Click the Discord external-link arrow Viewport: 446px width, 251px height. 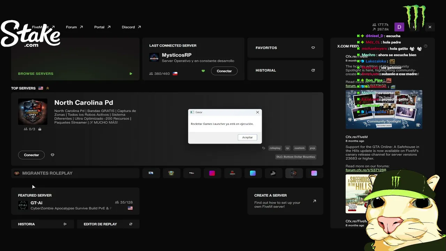point(139,27)
